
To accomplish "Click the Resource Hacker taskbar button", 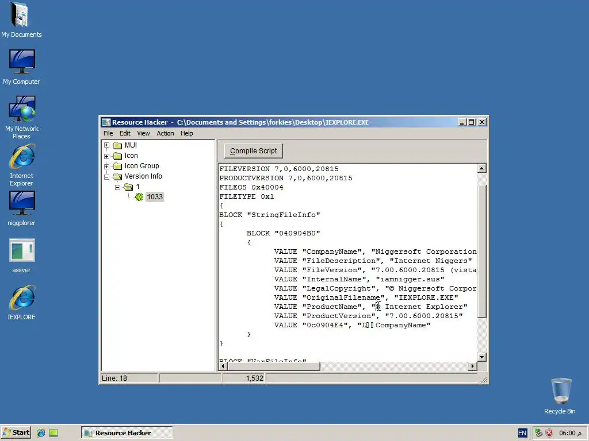I will pyautogui.click(x=127, y=433).
